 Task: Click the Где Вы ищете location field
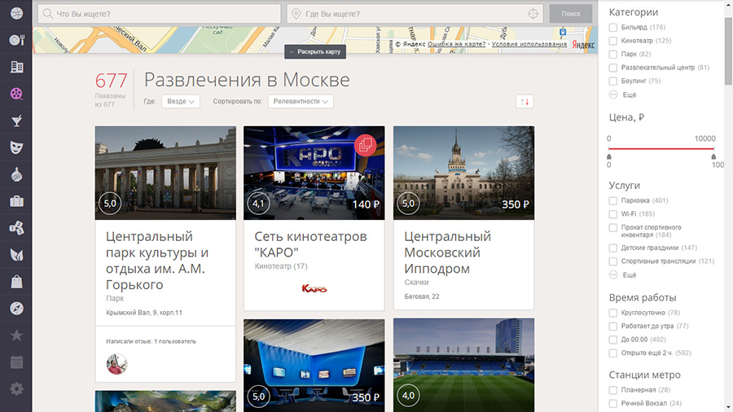tap(415, 14)
